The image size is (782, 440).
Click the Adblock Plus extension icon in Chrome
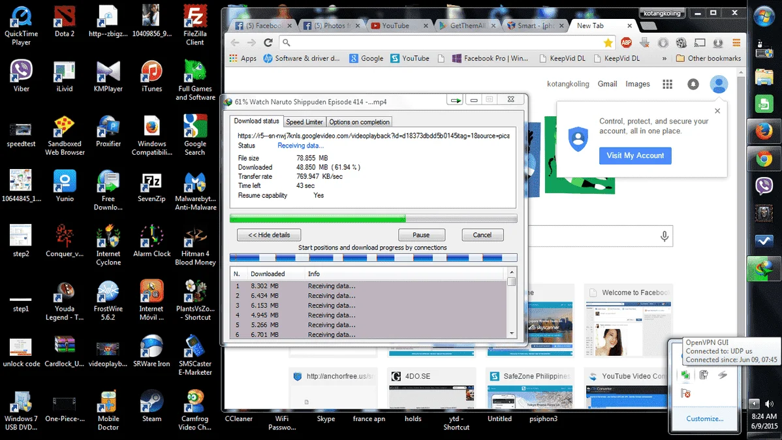pyautogui.click(x=627, y=43)
